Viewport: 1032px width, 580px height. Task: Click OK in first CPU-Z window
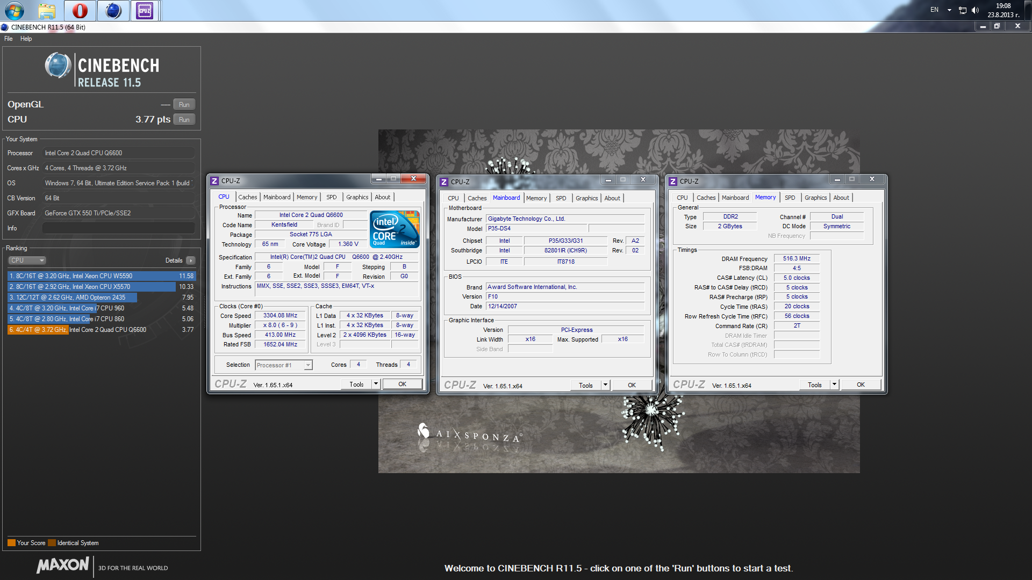402,385
